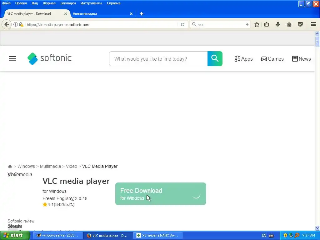Click the lock warning icon in address bar
This screenshot has width=320, height=240.
coord(21,25)
